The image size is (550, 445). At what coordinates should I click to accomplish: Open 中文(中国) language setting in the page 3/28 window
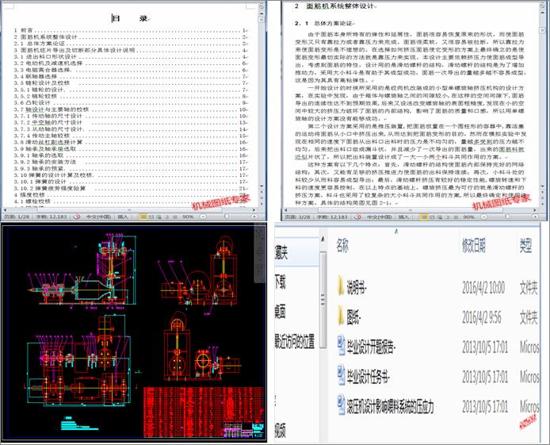tap(380, 217)
